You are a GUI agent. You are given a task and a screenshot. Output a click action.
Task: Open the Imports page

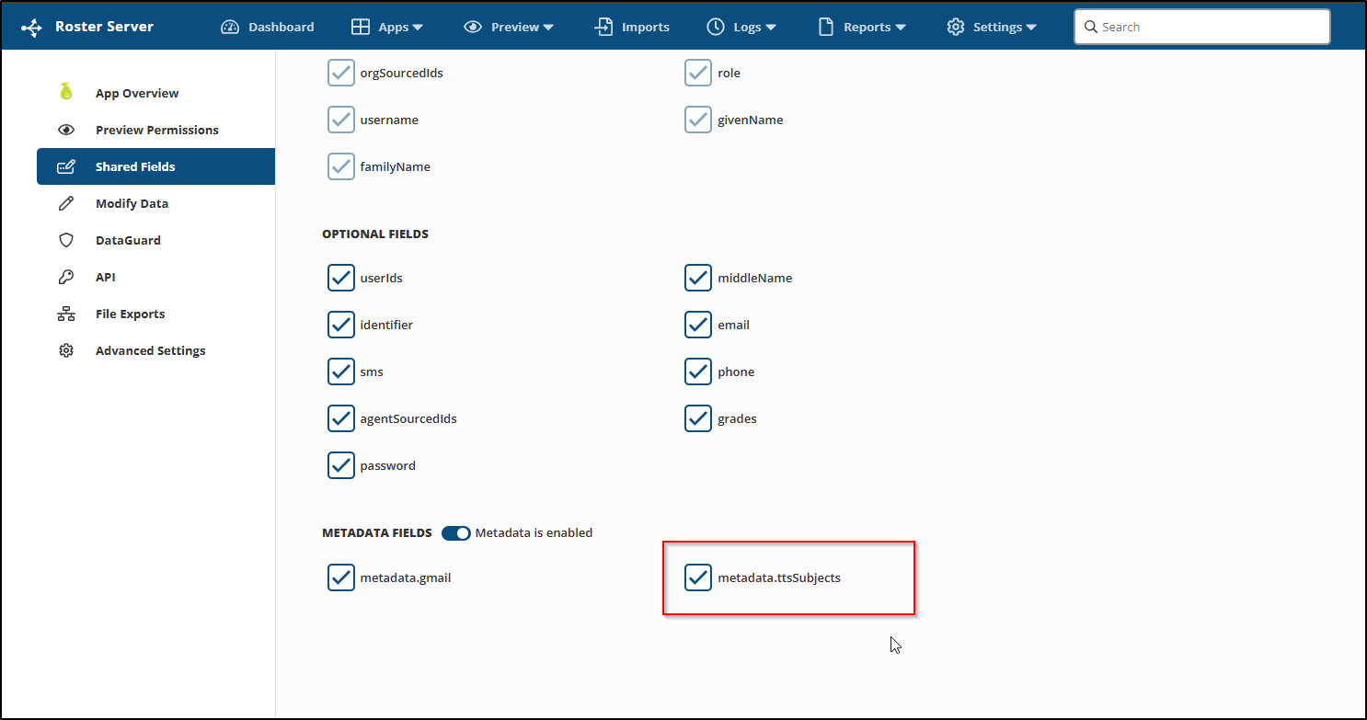click(x=632, y=27)
